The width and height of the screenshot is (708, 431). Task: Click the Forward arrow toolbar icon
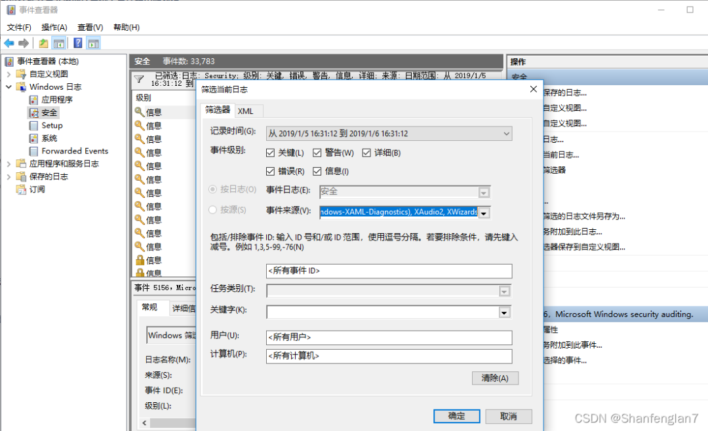tap(23, 43)
